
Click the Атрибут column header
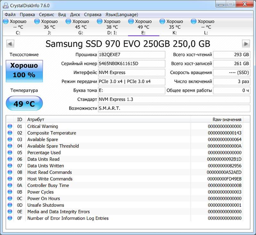(x=108, y=120)
